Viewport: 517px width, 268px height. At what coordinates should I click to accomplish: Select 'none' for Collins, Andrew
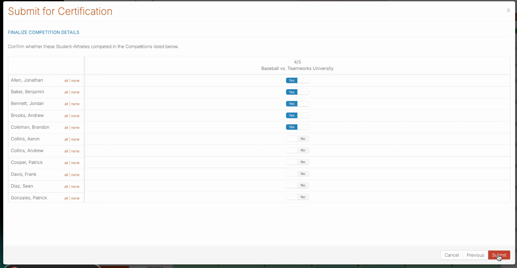point(75,151)
